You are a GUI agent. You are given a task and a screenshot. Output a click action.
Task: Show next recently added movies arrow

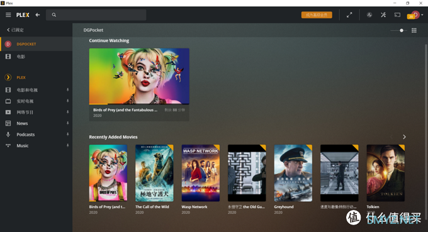click(x=404, y=137)
